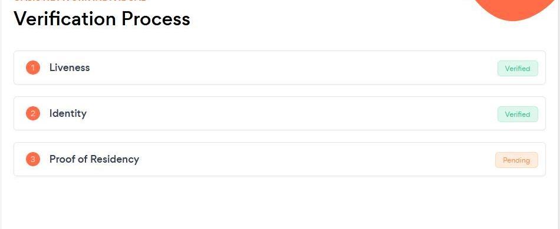Open the Pending status badge for Proof of Residency

click(516, 160)
